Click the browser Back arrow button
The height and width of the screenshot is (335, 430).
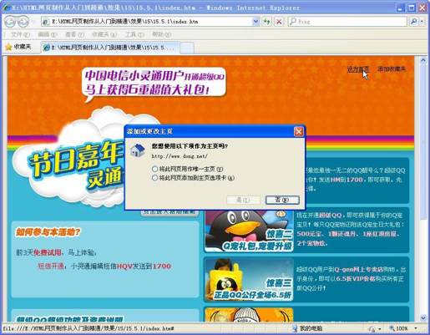(10, 22)
